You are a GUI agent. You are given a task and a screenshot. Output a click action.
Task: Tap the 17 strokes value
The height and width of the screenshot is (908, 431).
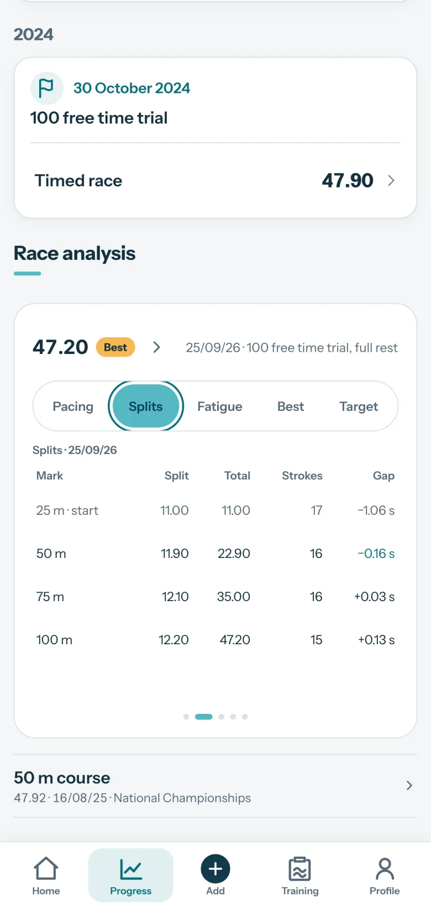(x=317, y=510)
